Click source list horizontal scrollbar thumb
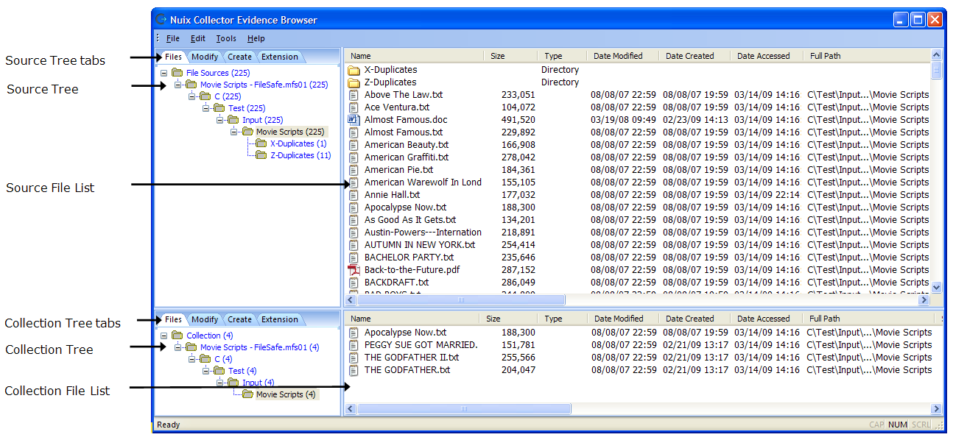Viewport: 953px width, 440px height. coord(461,300)
